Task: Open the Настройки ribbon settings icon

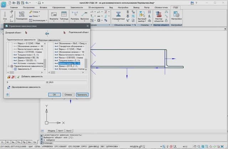Action: tap(176, 16)
